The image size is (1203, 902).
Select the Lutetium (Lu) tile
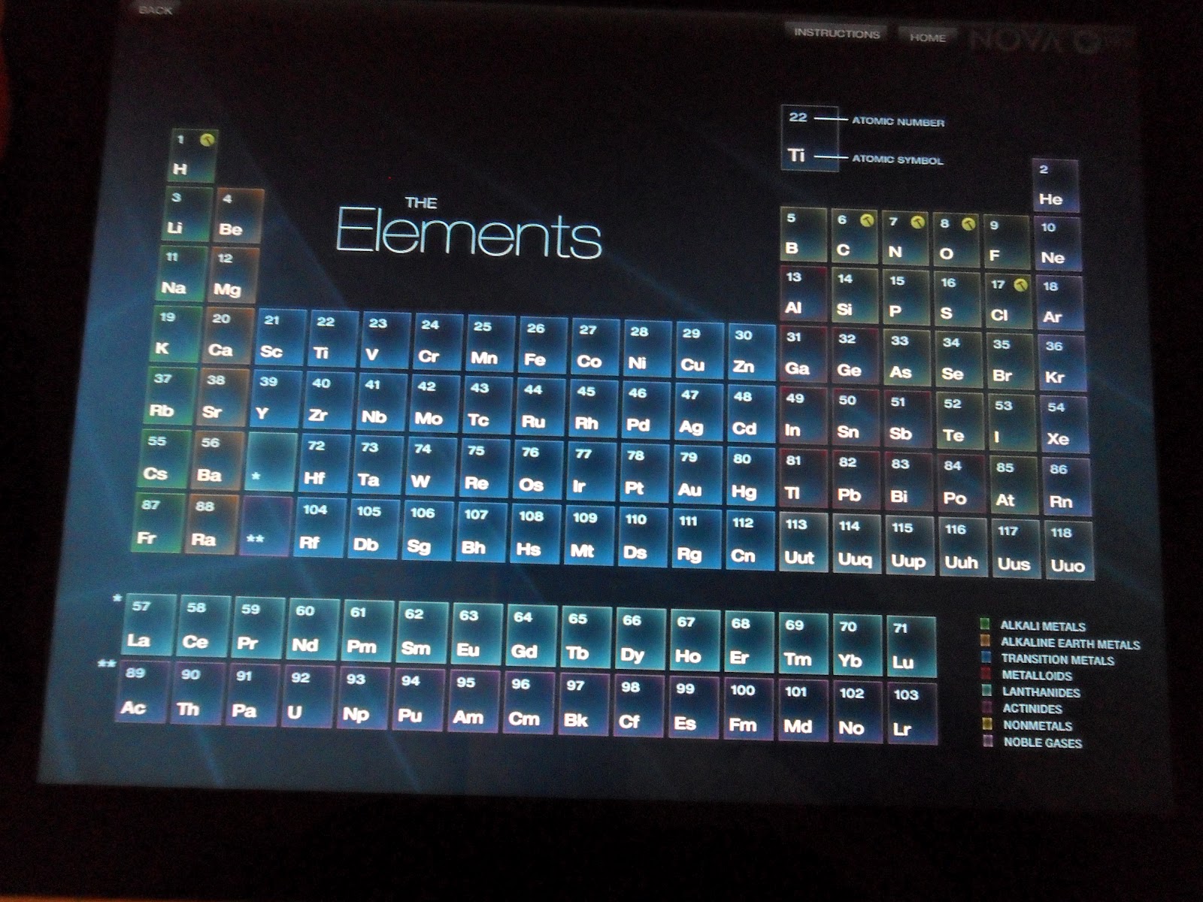tap(911, 646)
